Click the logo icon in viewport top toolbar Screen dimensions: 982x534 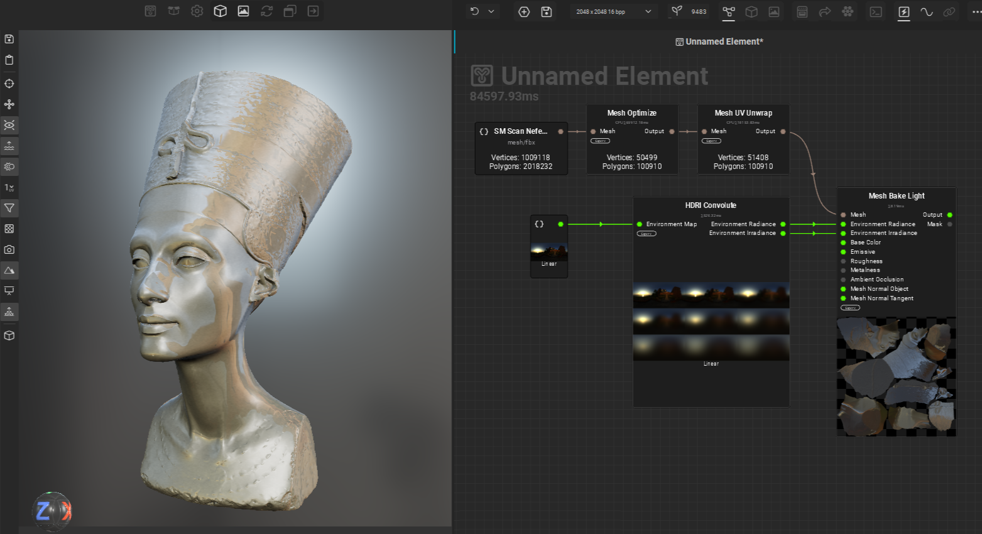pos(150,11)
